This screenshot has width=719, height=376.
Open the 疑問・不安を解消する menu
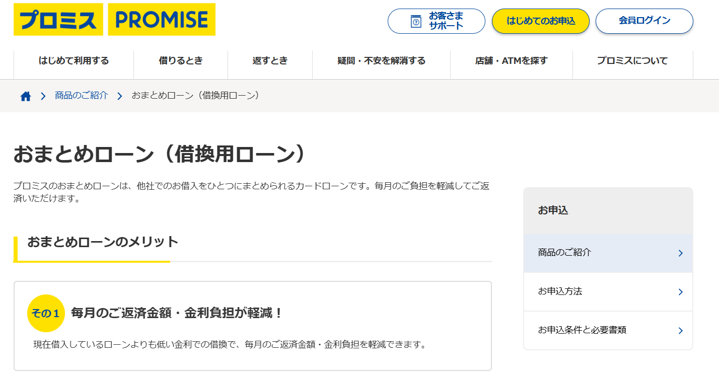381,61
